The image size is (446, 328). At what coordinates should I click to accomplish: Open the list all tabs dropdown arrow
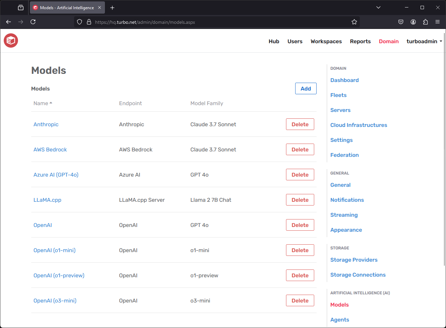[378, 7]
